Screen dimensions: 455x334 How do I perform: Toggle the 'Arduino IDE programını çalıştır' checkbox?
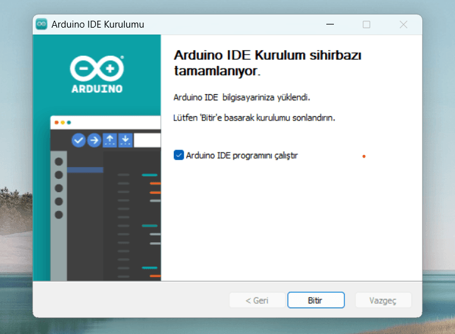tap(179, 155)
